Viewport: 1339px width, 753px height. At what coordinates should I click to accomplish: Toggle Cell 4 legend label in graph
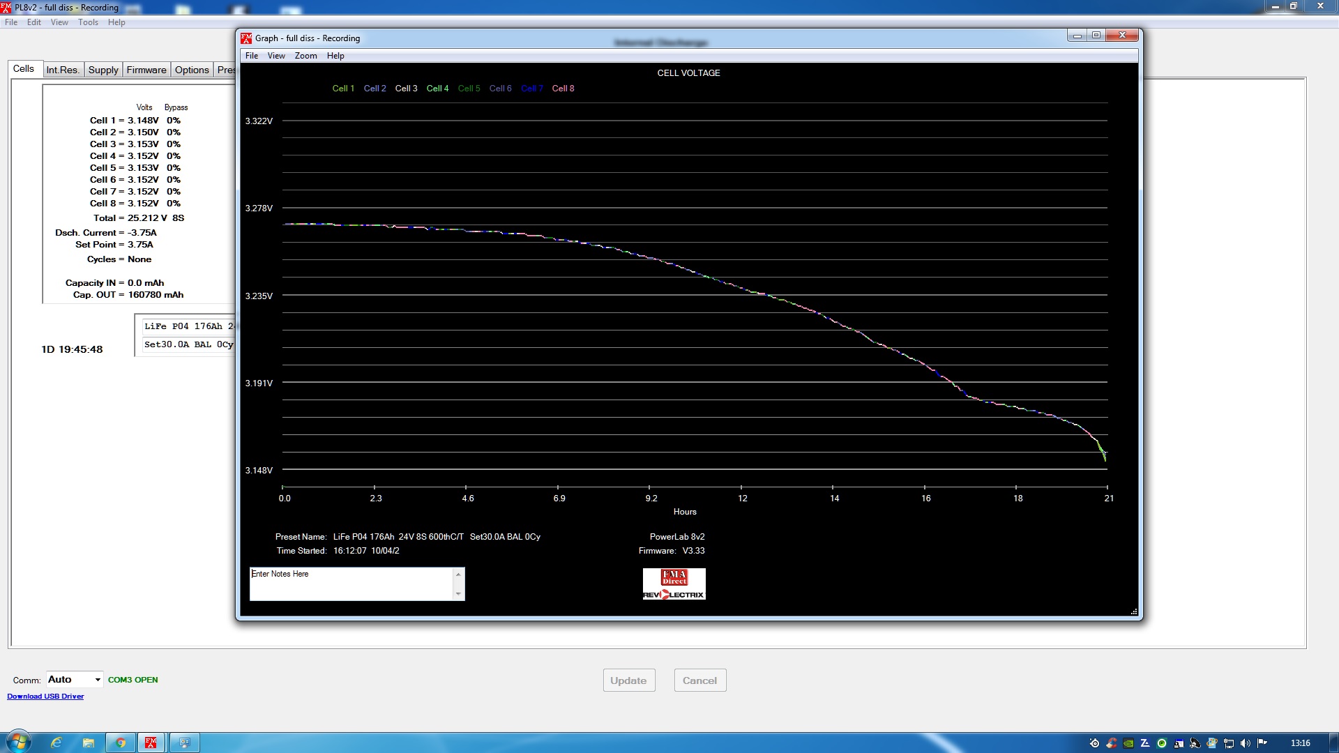pos(437,89)
